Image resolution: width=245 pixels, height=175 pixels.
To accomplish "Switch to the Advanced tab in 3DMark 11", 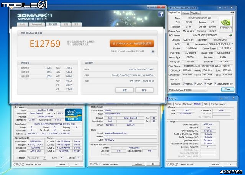I will point(37,25).
